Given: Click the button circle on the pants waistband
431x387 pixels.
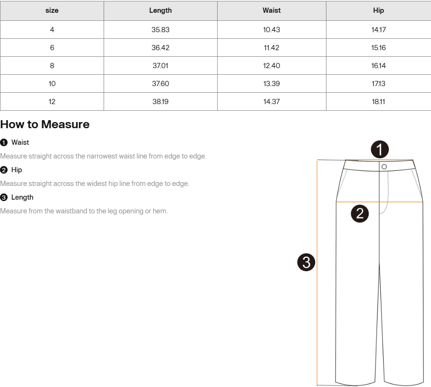Looking at the screenshot, I should 384,167.
